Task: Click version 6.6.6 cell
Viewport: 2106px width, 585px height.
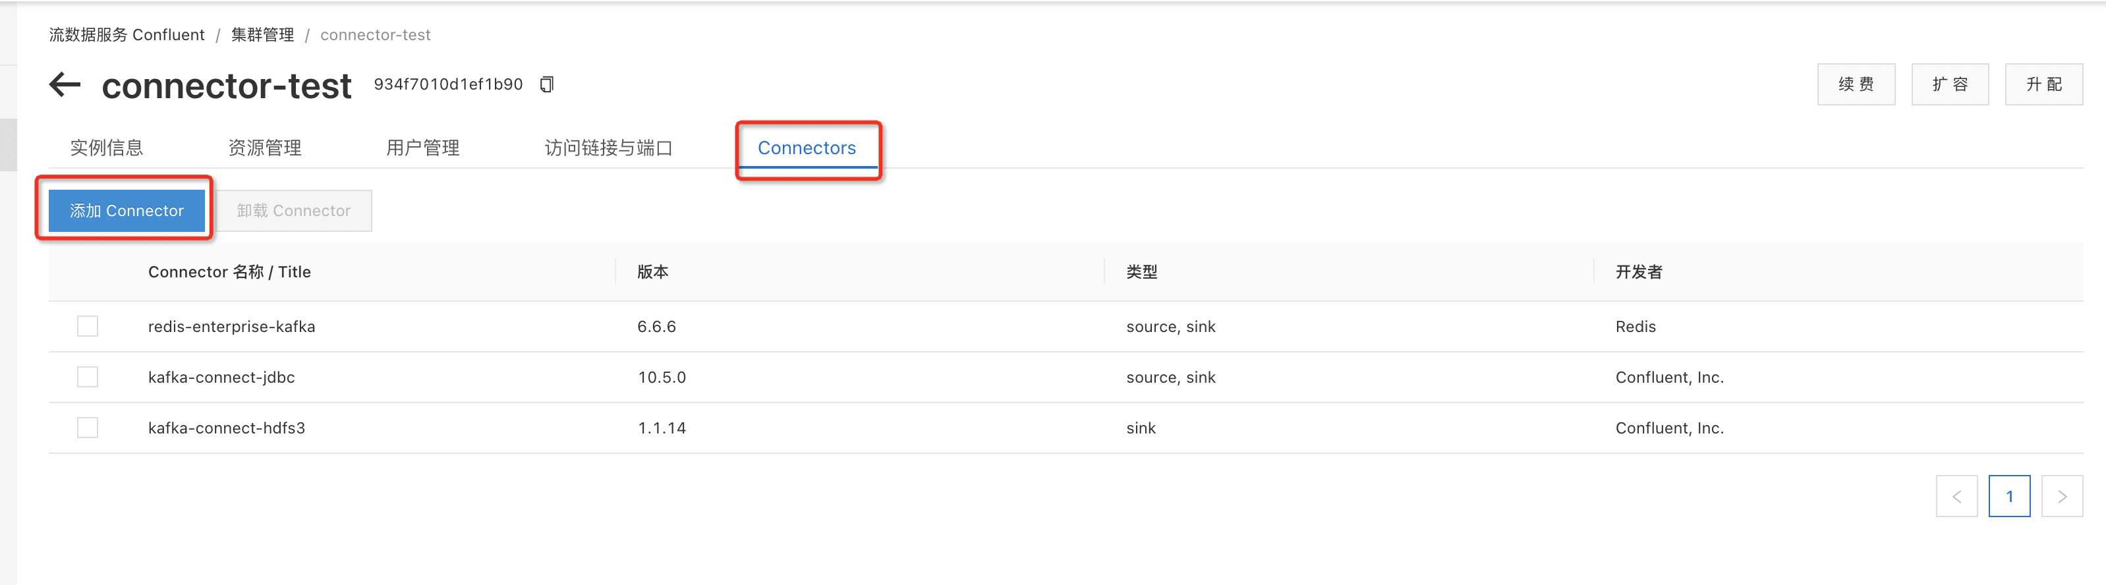Action: tap(656, 326)
